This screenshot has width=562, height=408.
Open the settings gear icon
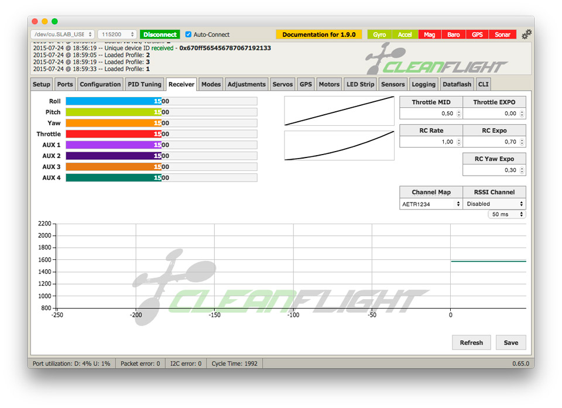coord(526,35)
